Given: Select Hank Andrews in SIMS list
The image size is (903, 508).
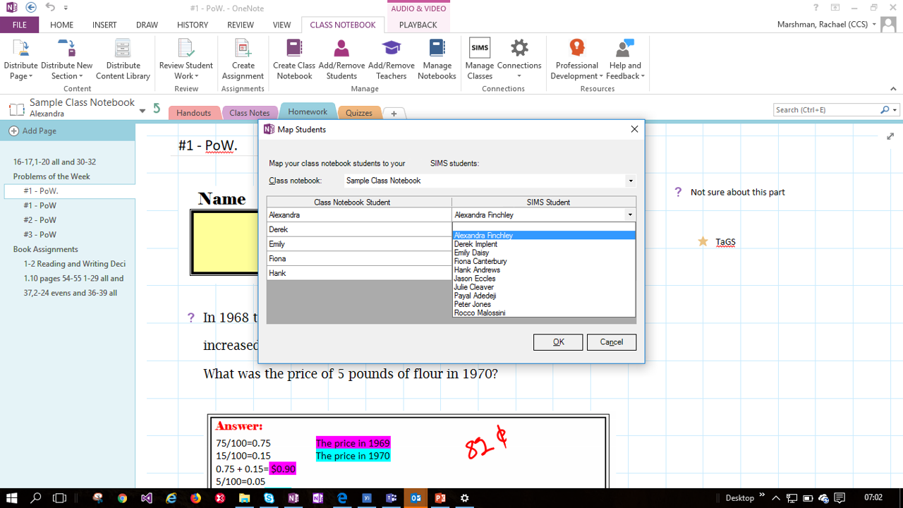Looking at the screenshot, I should pyautogui.click(x=544, y=270).
